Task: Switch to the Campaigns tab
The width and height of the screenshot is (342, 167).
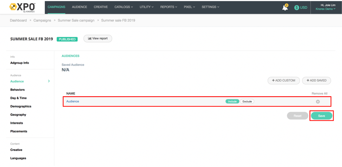Action: point(56,7)
